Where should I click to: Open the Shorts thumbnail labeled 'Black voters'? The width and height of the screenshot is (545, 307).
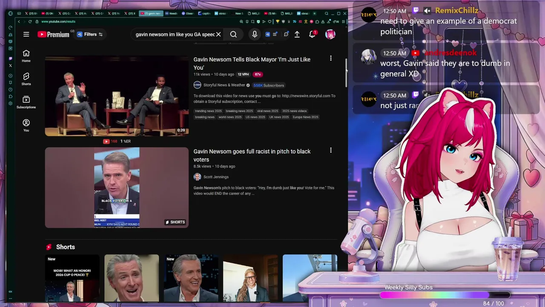coord(117,188)
